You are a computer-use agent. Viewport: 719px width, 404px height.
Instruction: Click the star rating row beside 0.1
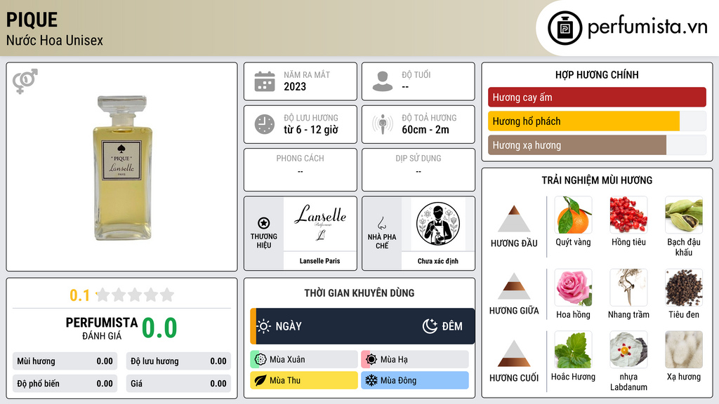click(136, 295)
